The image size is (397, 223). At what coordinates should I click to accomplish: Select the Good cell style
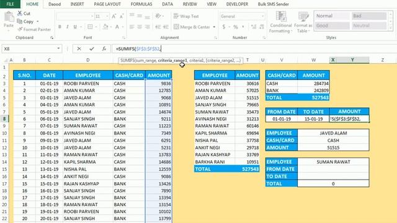pos(332,25)
